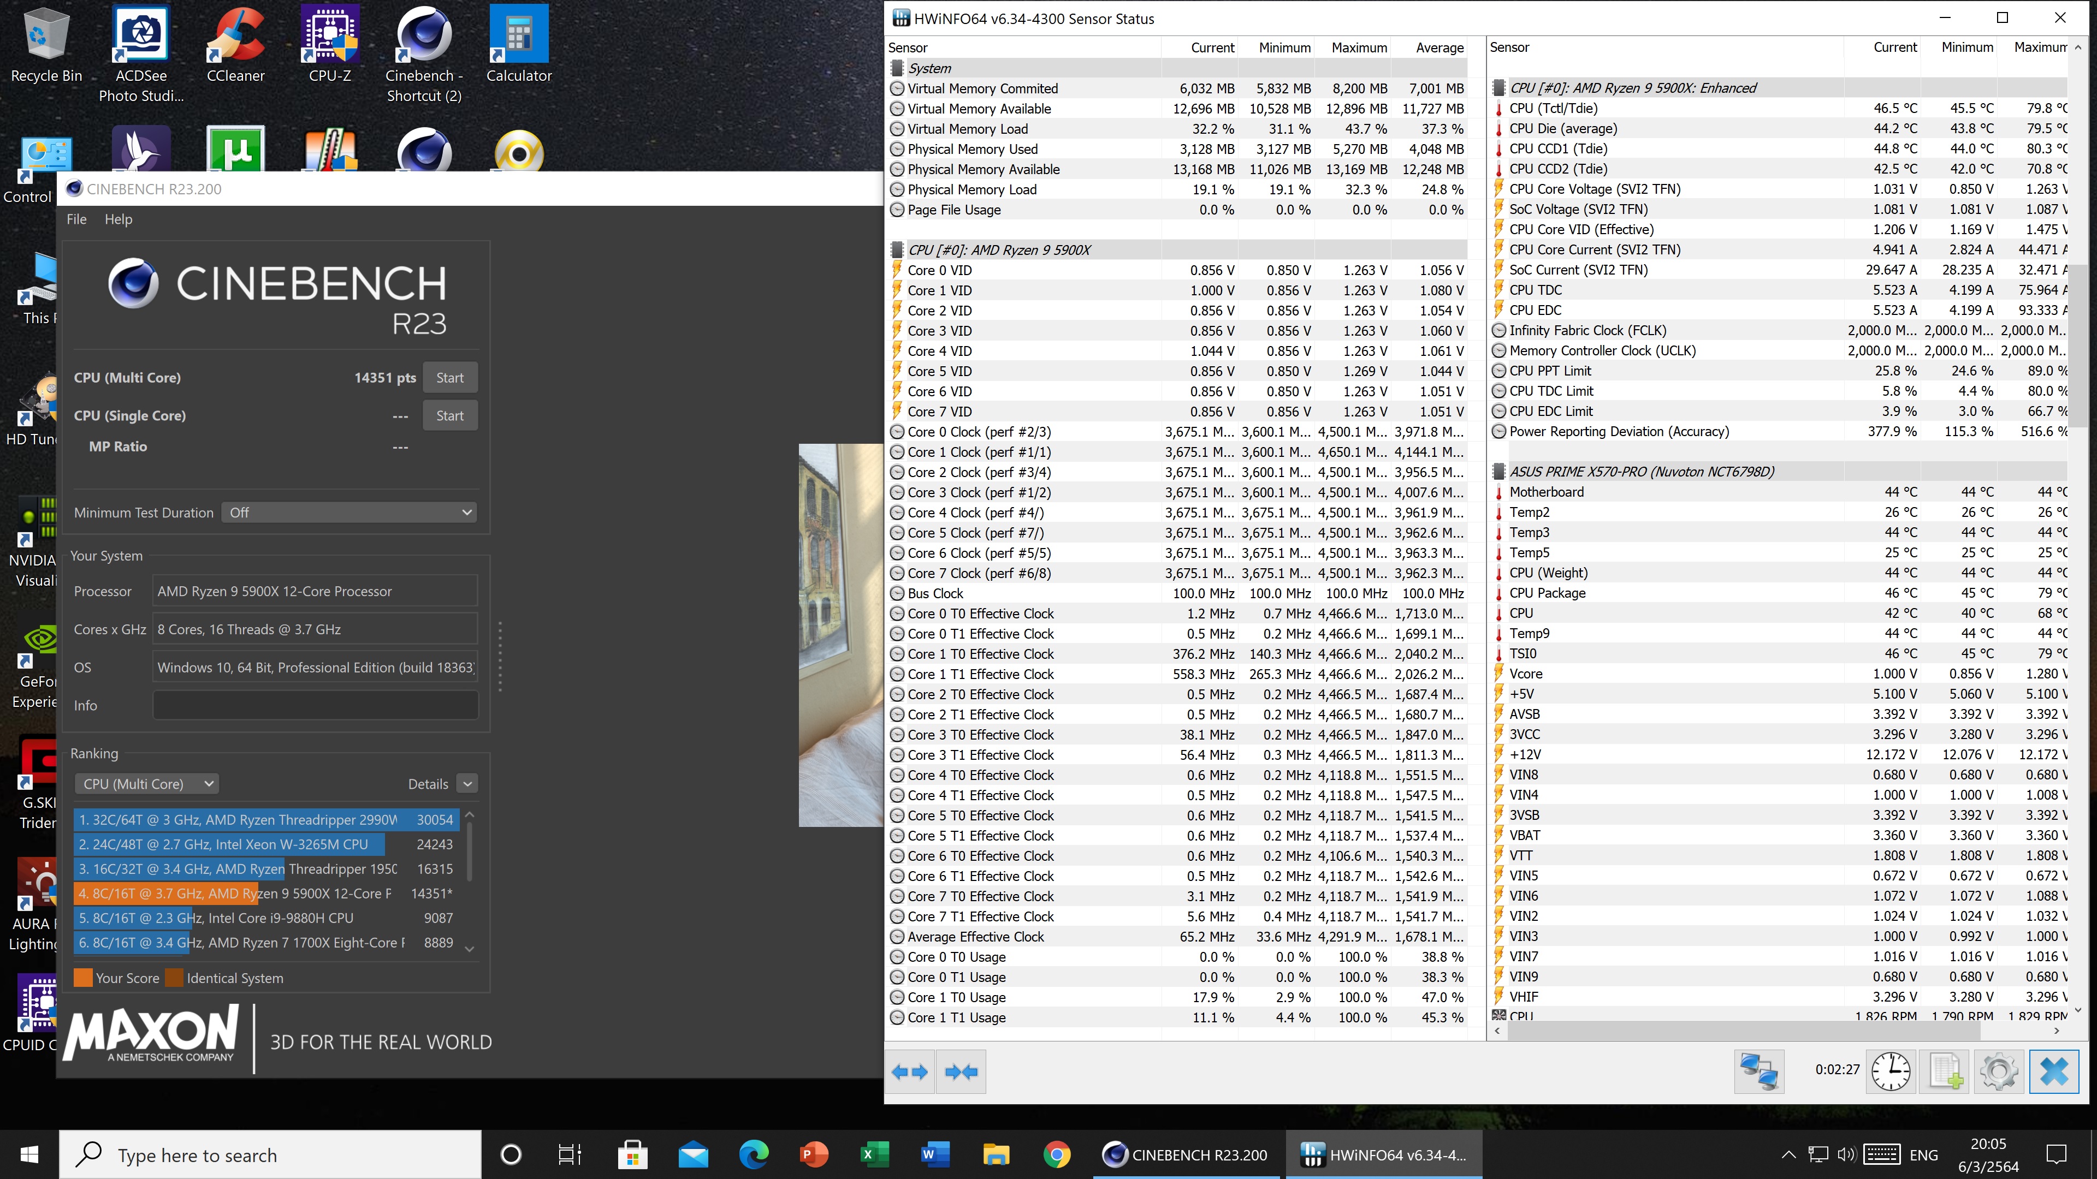The image size is (2097, 1179).
Task: Open Cinebench File menu
Action: click(76, 219)
